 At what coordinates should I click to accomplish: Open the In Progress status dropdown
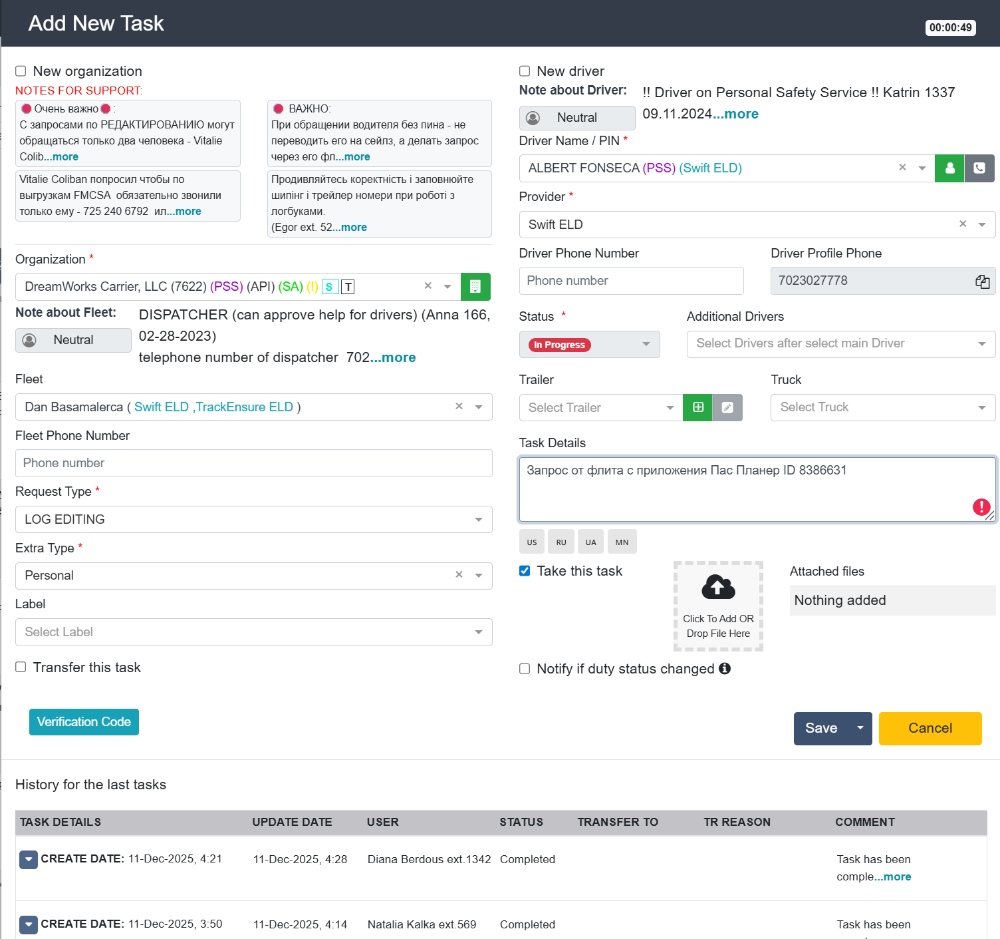pos(589,345)
